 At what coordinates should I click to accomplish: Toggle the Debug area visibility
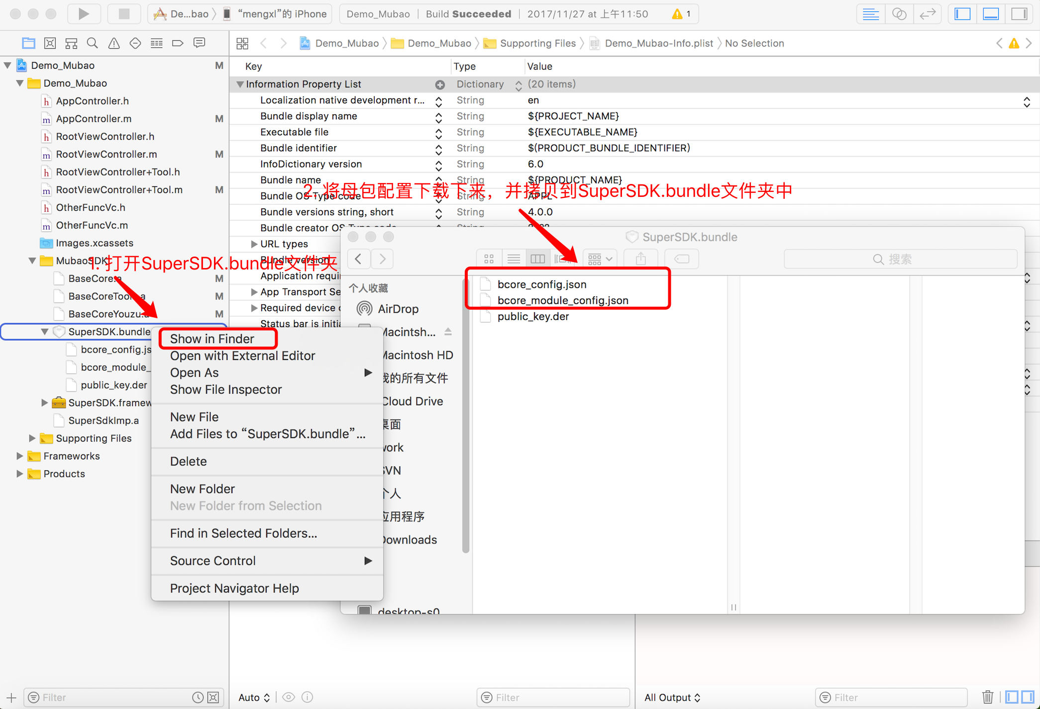pos(991,14)
